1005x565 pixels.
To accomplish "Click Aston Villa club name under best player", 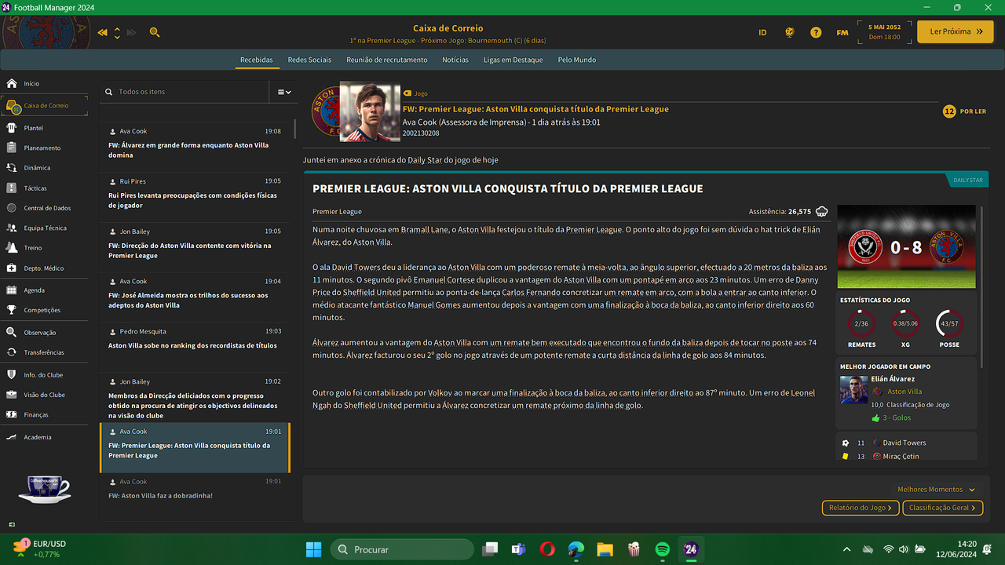I will [x=904, y=392].
